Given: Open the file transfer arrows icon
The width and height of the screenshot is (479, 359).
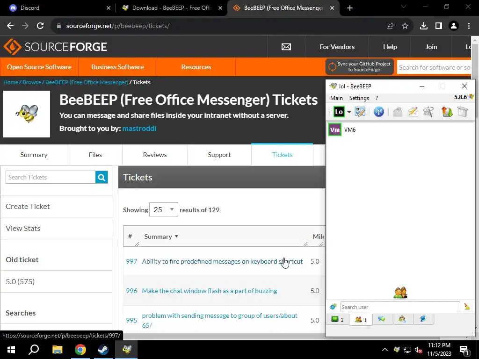Looking at the screenshot, I should click(x=447, y=112).
